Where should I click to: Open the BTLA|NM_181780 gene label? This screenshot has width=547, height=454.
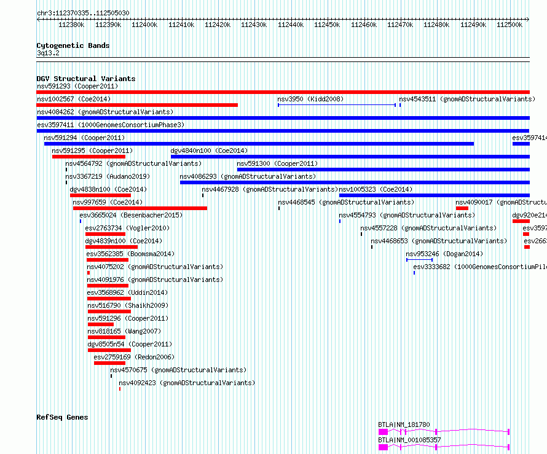(404, 425)
